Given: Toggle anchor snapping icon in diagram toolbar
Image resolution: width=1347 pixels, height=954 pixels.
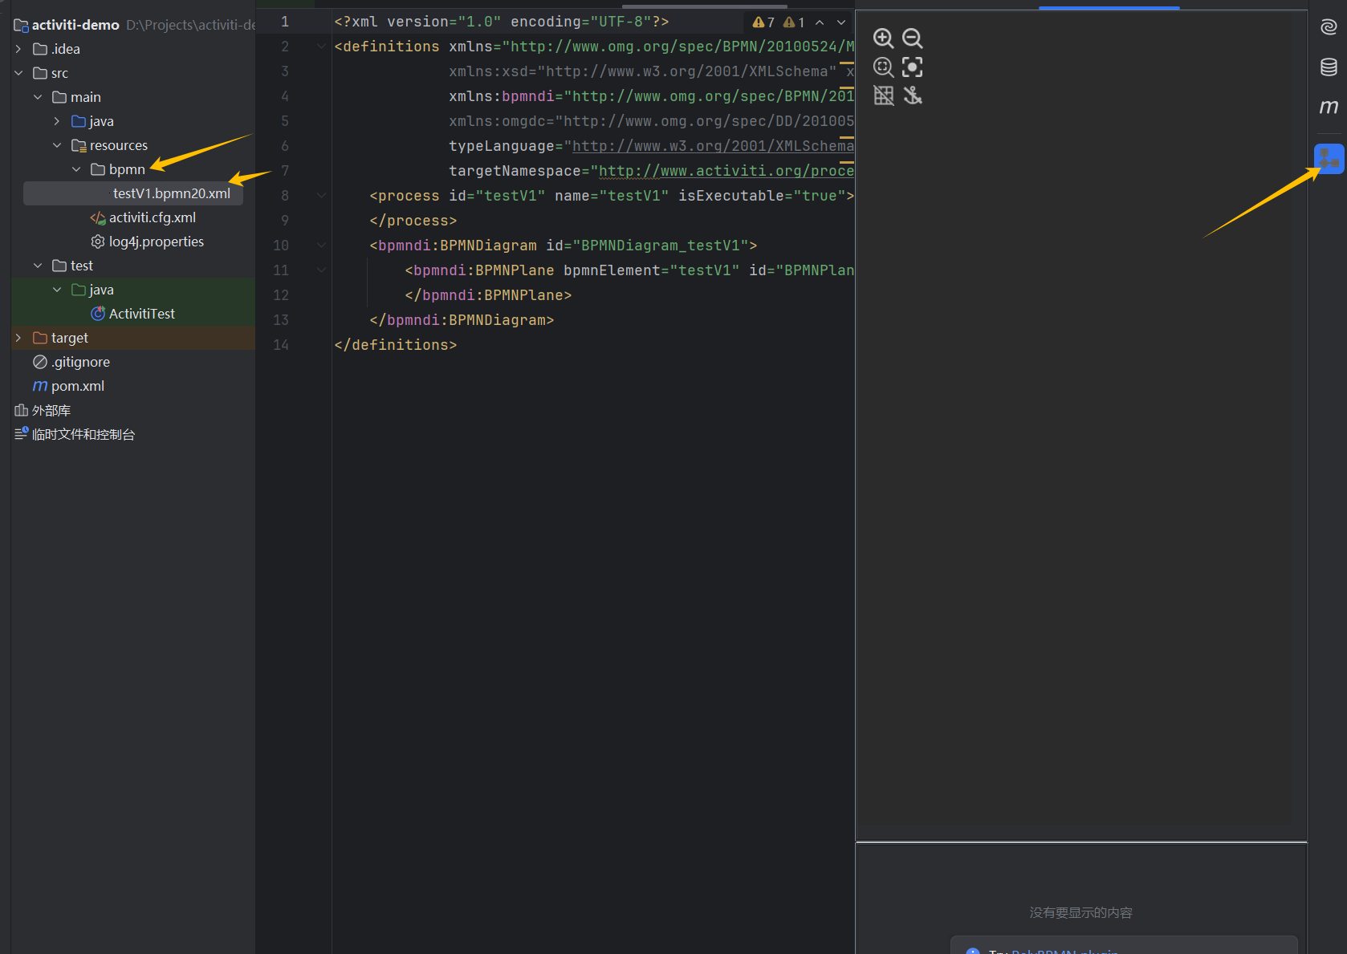Looking at the screenshot, I should point(912,95).
